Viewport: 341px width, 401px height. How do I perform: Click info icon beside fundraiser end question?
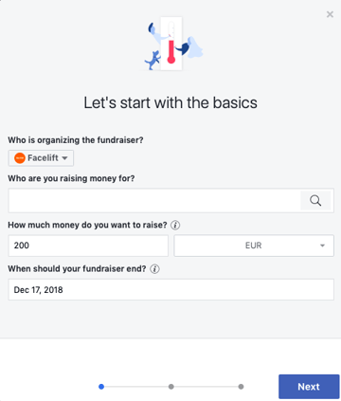point(154,269)
